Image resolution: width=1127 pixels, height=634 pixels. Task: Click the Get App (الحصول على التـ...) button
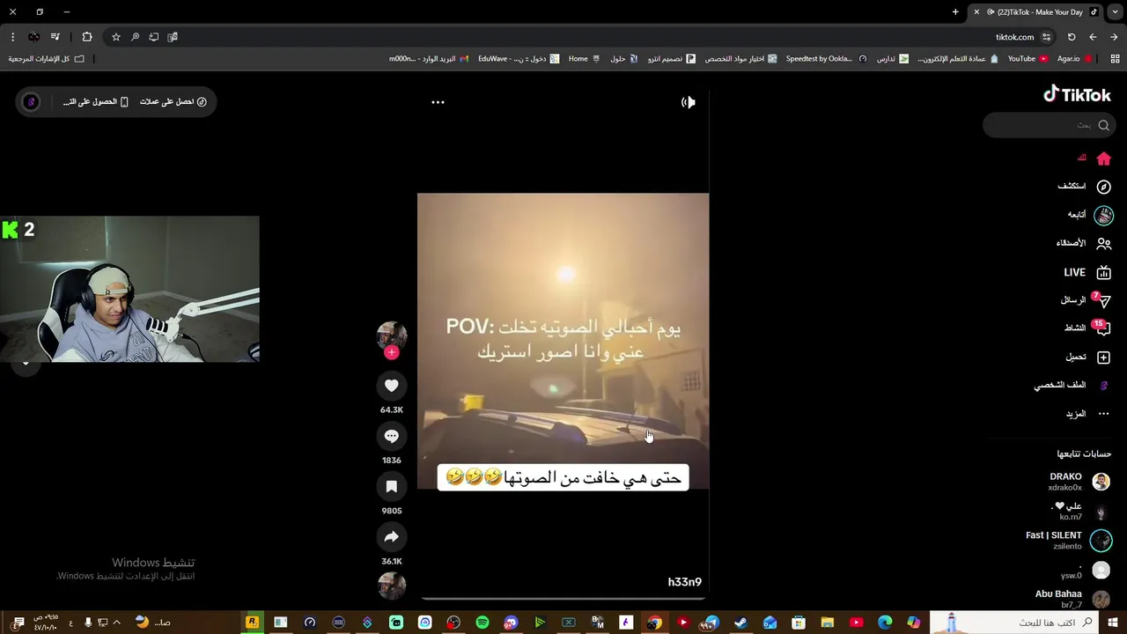click(95, 102)
